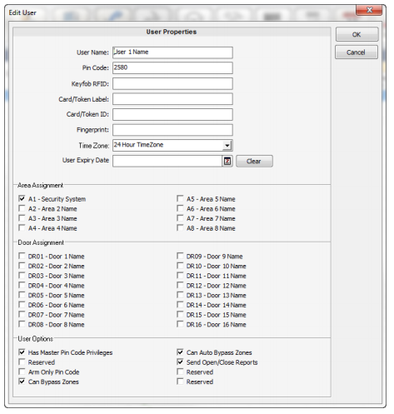Click the Fingerprint input field

tap(172, 130)
